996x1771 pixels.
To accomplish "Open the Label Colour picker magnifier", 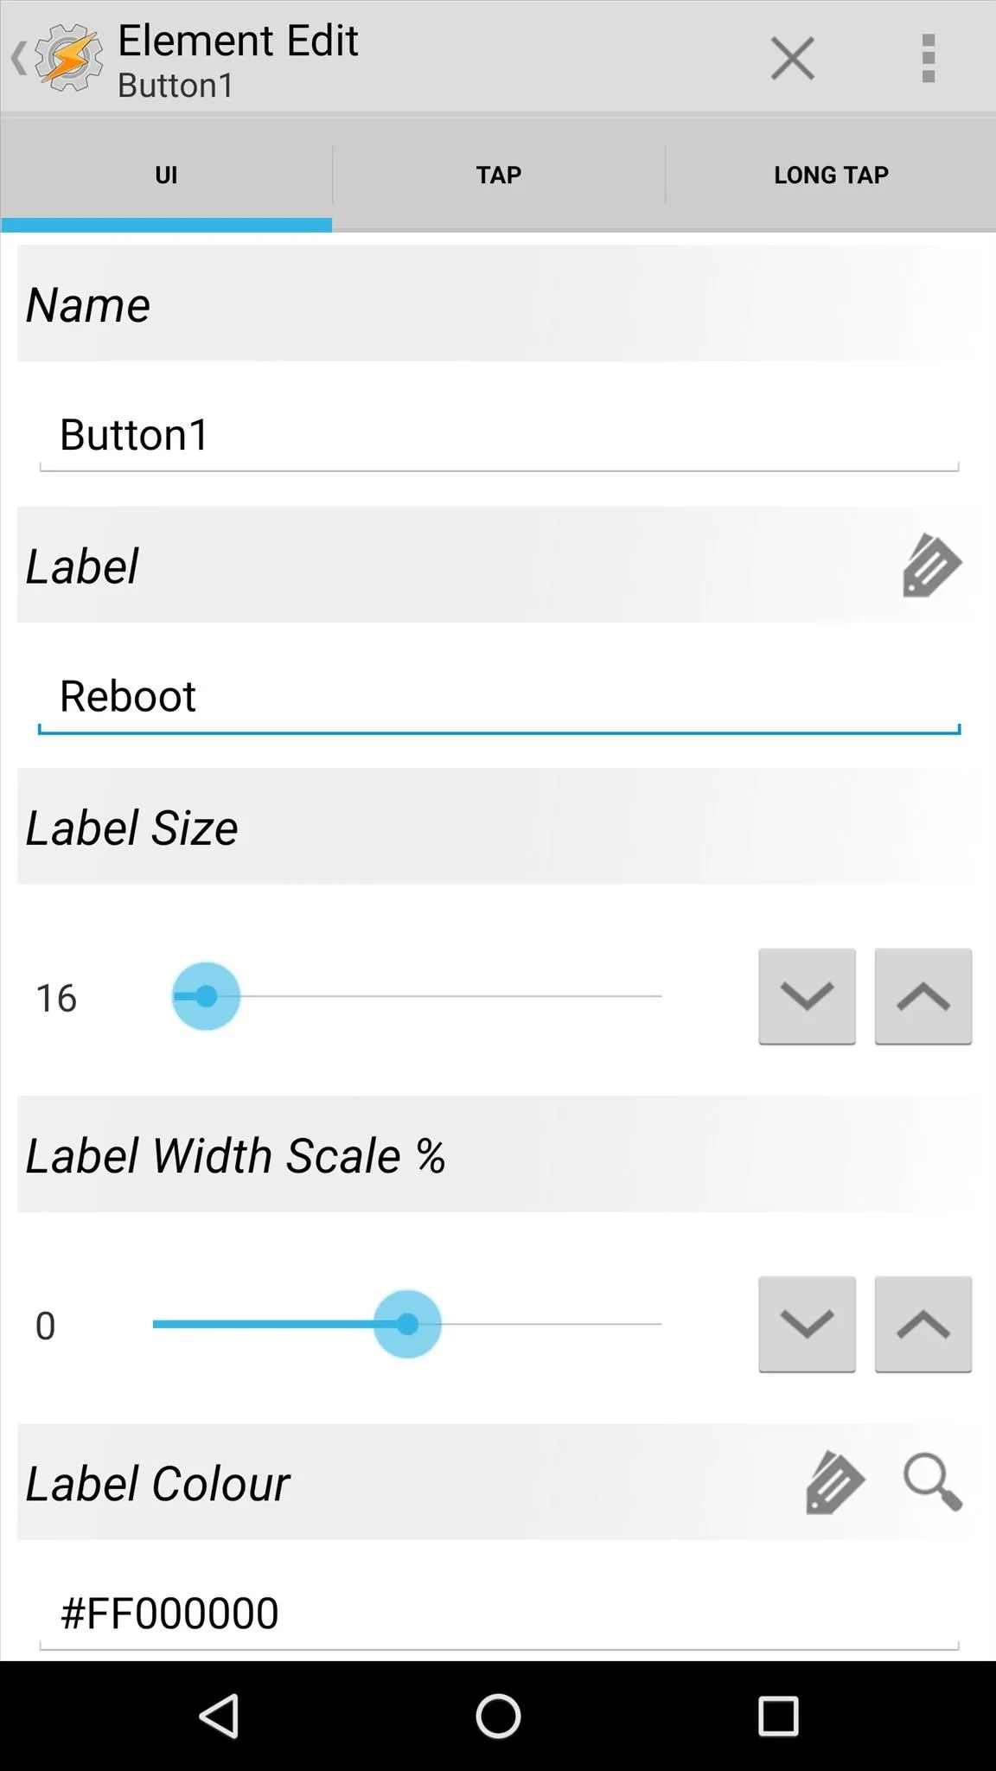I will pyautogui.click(x=933, y=1483).
